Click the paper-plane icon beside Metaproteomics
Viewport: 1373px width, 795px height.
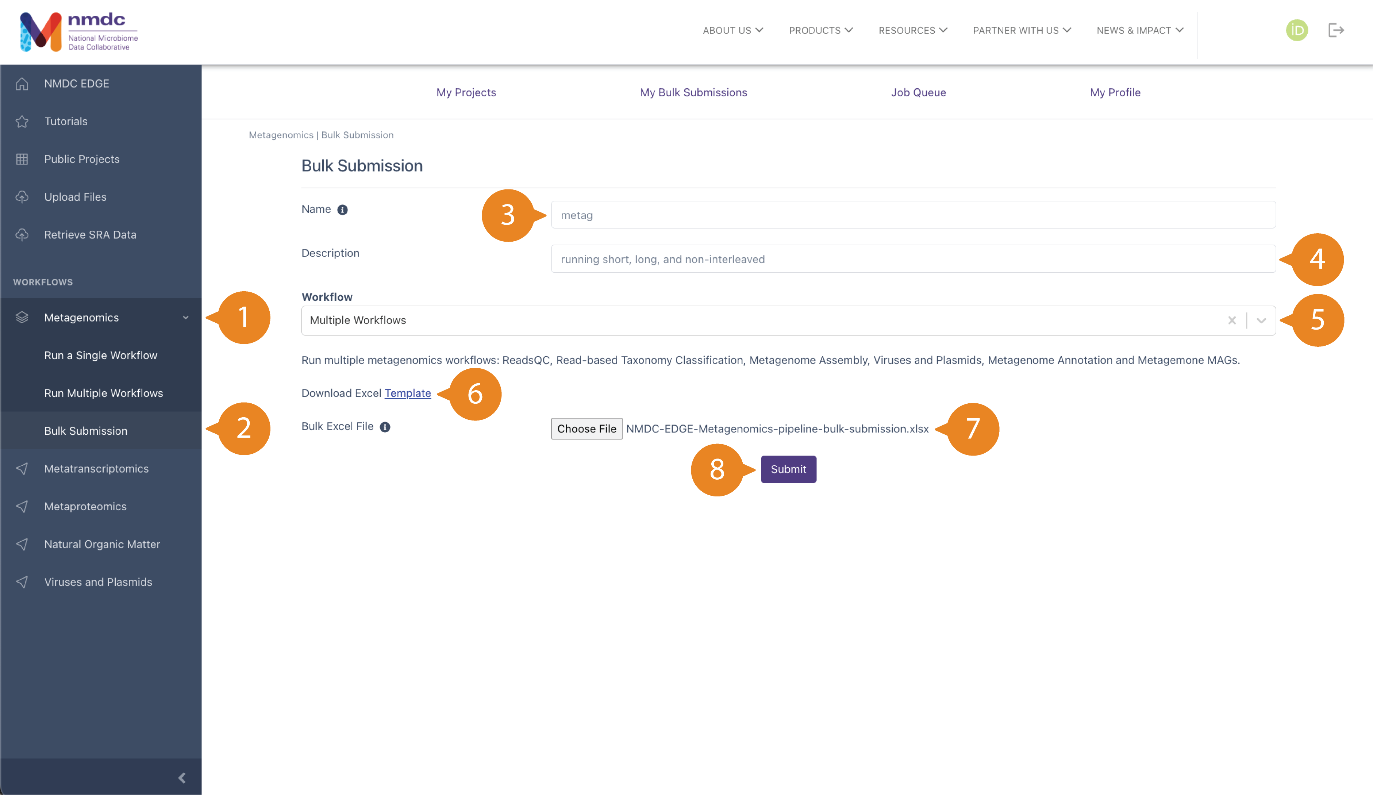point(22,506)
